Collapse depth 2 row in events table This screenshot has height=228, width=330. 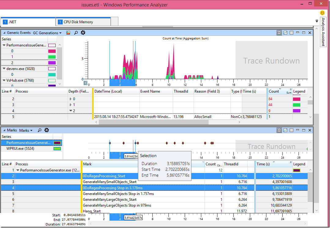71,111
